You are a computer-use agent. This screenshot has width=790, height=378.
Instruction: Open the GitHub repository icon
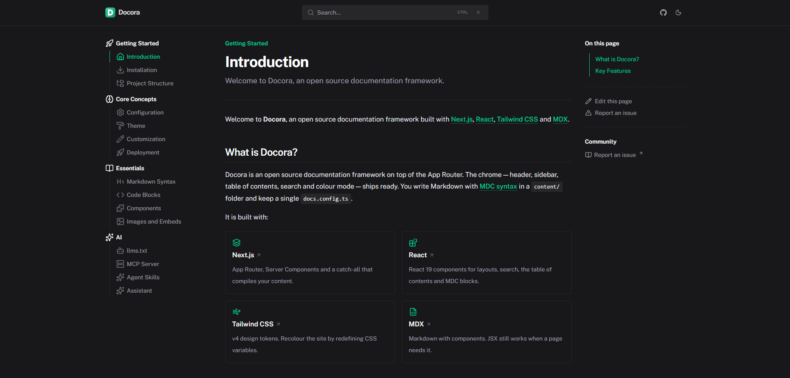663,12
